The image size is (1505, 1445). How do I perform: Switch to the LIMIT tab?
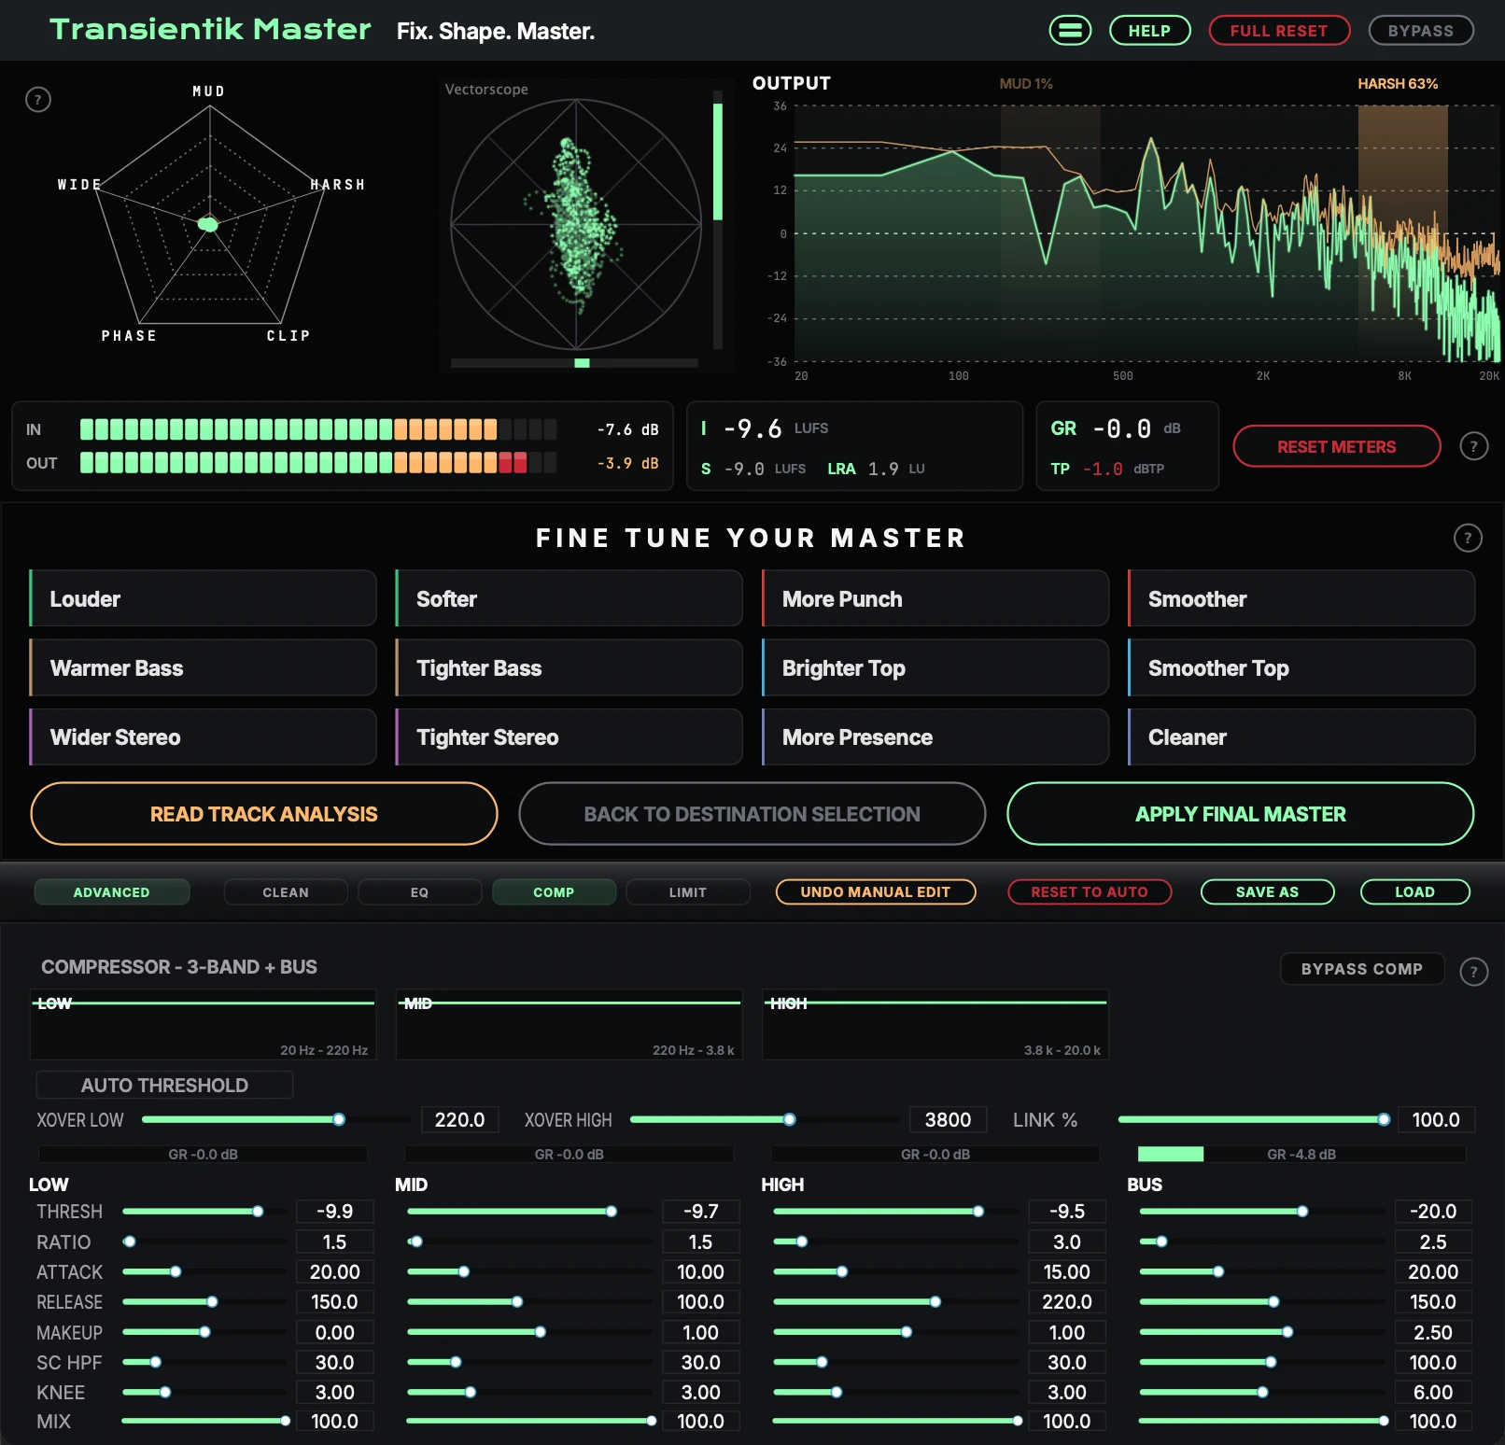click(x=688, y=892)
